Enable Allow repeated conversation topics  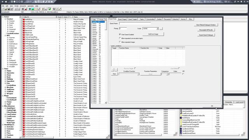tap(120, 38)
